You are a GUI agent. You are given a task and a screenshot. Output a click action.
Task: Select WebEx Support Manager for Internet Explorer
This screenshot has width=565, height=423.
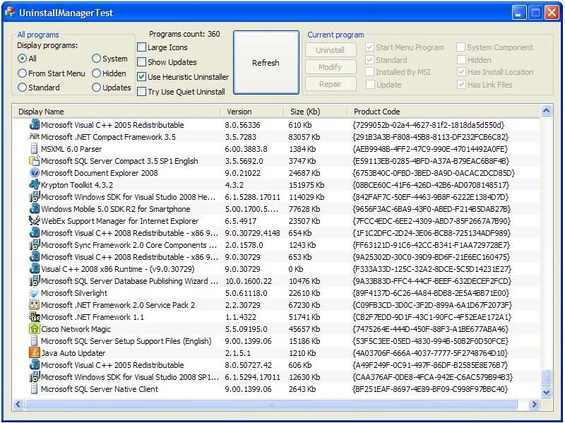(x=276, y=221)
